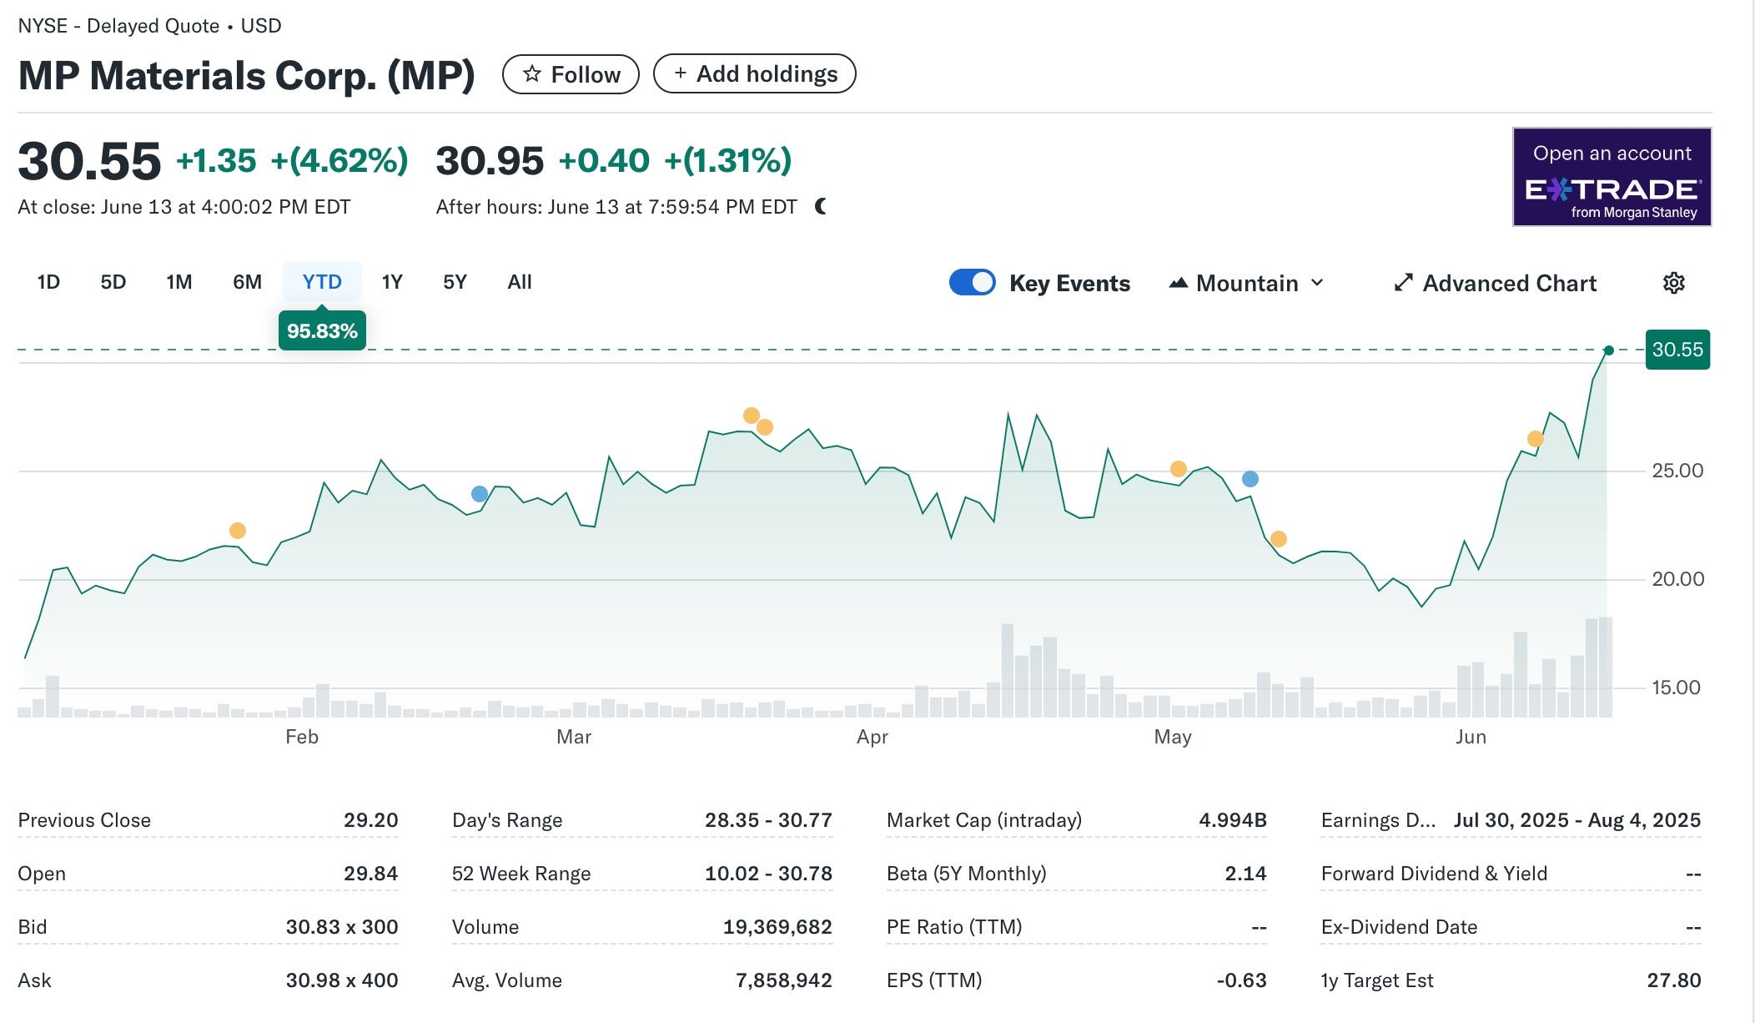The width and height of the screenshot is (1755, 1023).
Task: Open the Mountain chart type dropdown
Action: [1246, 284]
